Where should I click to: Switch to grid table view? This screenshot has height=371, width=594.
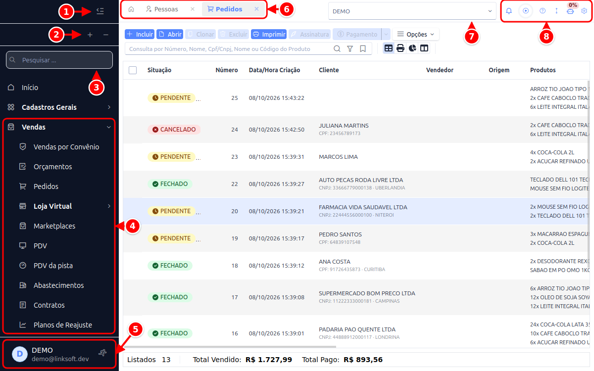pos(389,48)
